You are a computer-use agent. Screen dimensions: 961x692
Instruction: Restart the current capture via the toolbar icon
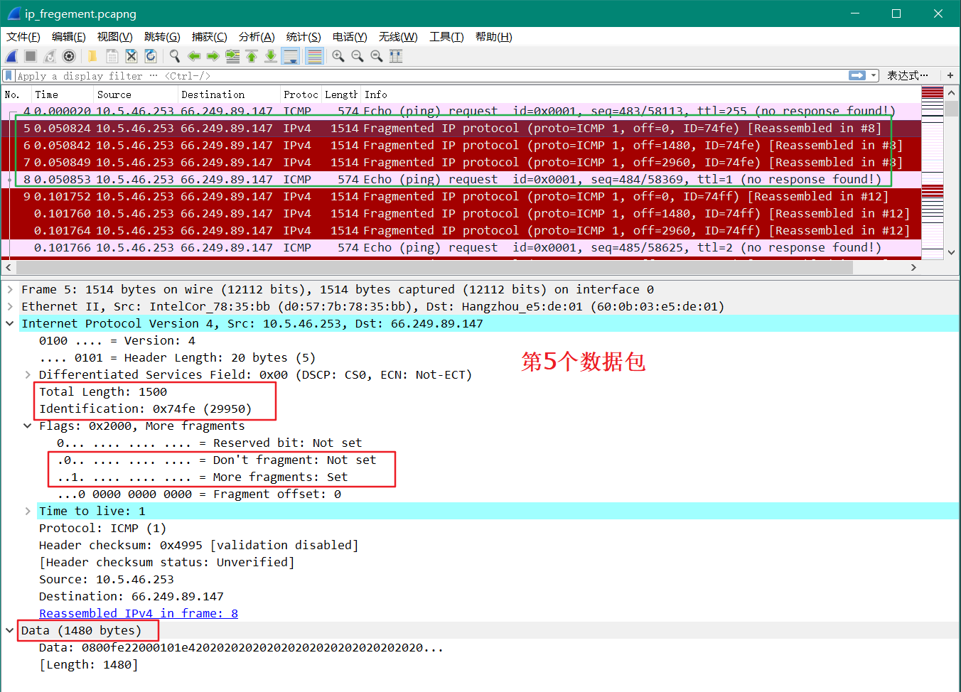tap(50, 56)
